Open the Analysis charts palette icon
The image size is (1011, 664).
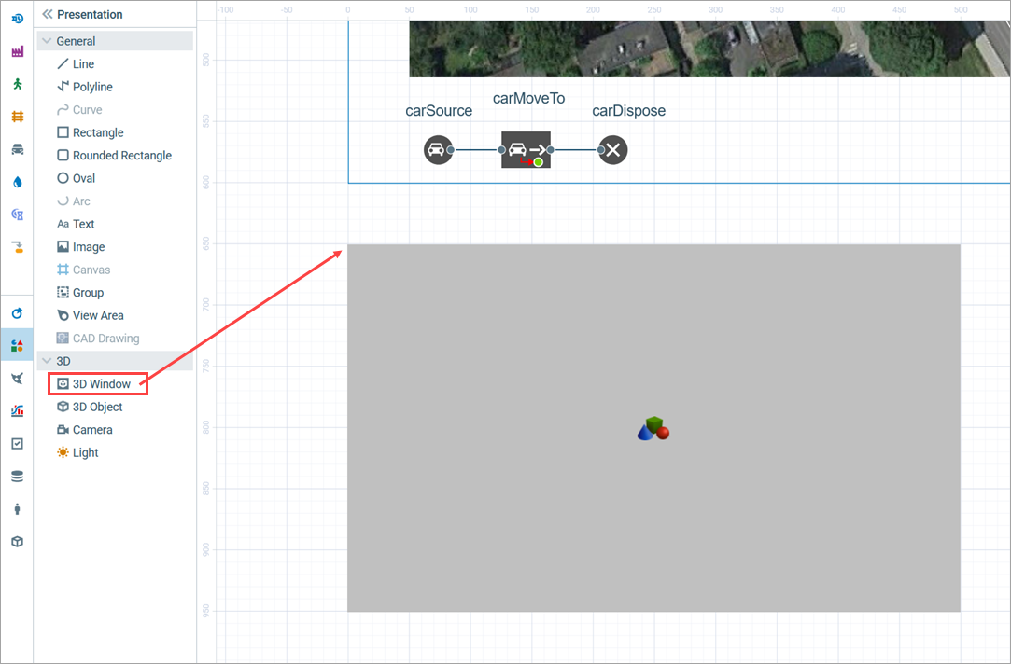point(17,411)
